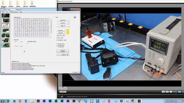Select the circuit board thumbnail in the sidebar
The width and height of the screenshot is (184, 103).
[5, 45]
